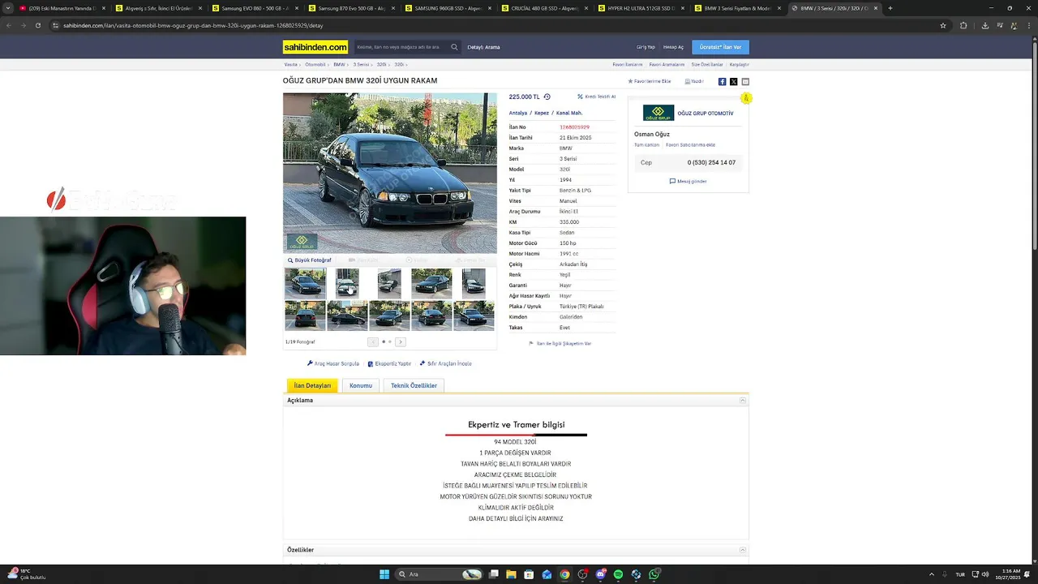Show hidden system tray icons
1038x584 pixels.
click(931, 574)
